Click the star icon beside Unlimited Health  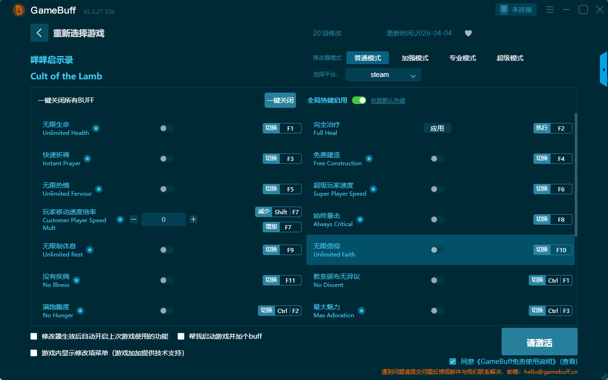tap(96, 128)
